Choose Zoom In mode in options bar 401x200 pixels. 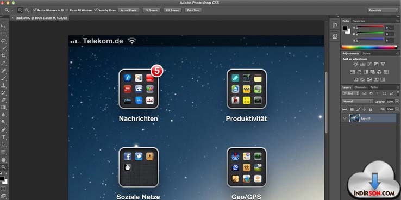(20, 10)
